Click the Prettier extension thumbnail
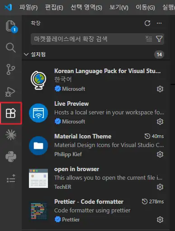The height and width of the screenshot is (231, 175). coord(38,211)
